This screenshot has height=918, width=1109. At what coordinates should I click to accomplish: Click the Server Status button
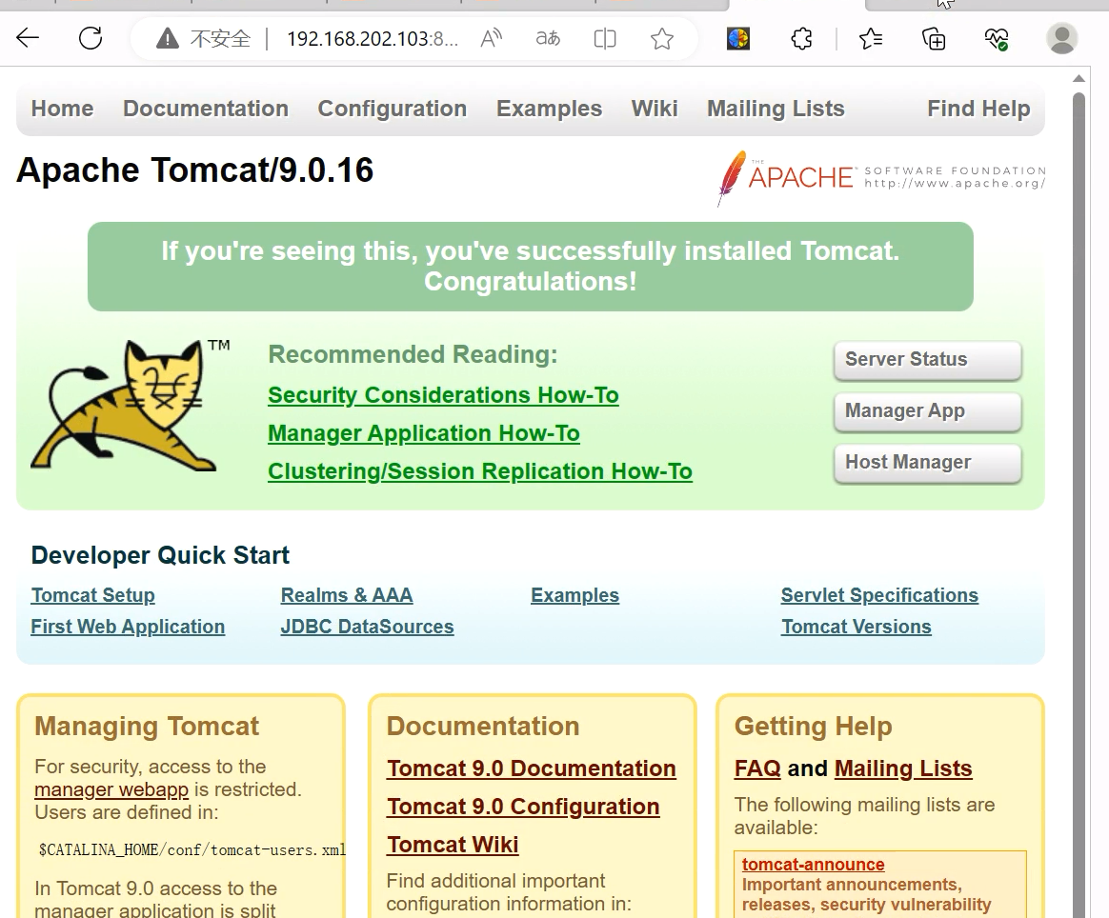(x=928, y=360)
